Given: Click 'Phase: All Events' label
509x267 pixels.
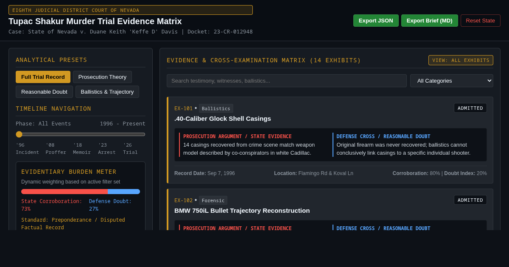Looking at the screenshot, I should point(43,124).
